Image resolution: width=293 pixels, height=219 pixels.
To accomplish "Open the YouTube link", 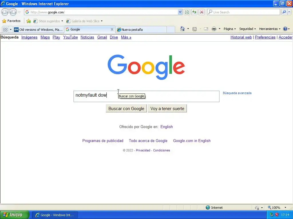I will (70, 37).
